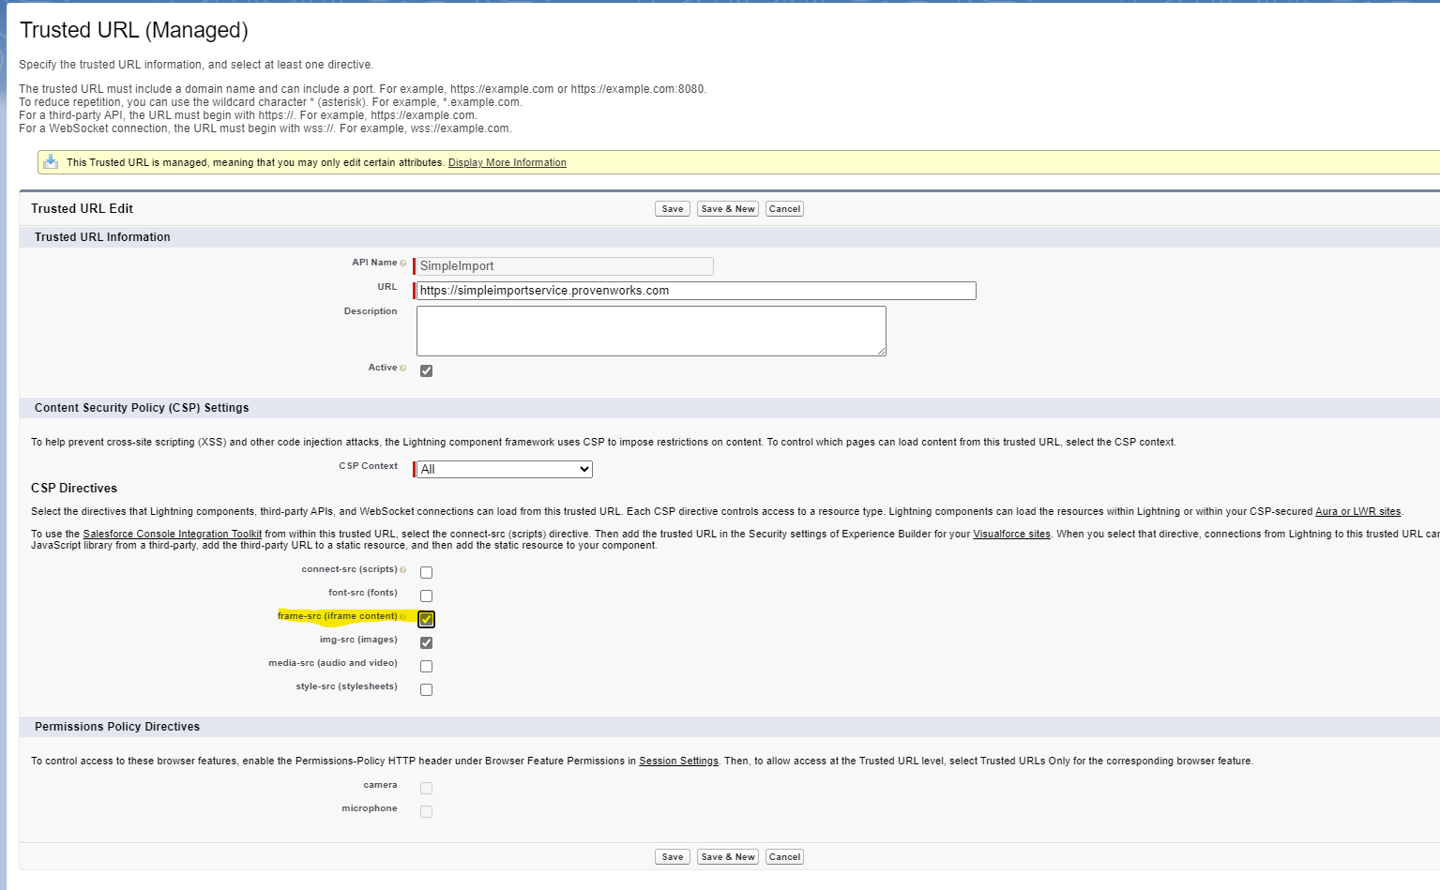Click the managed package icon in yellow banner
Image resolution: width=1440 pixels, height=890 pixels.
52,161
